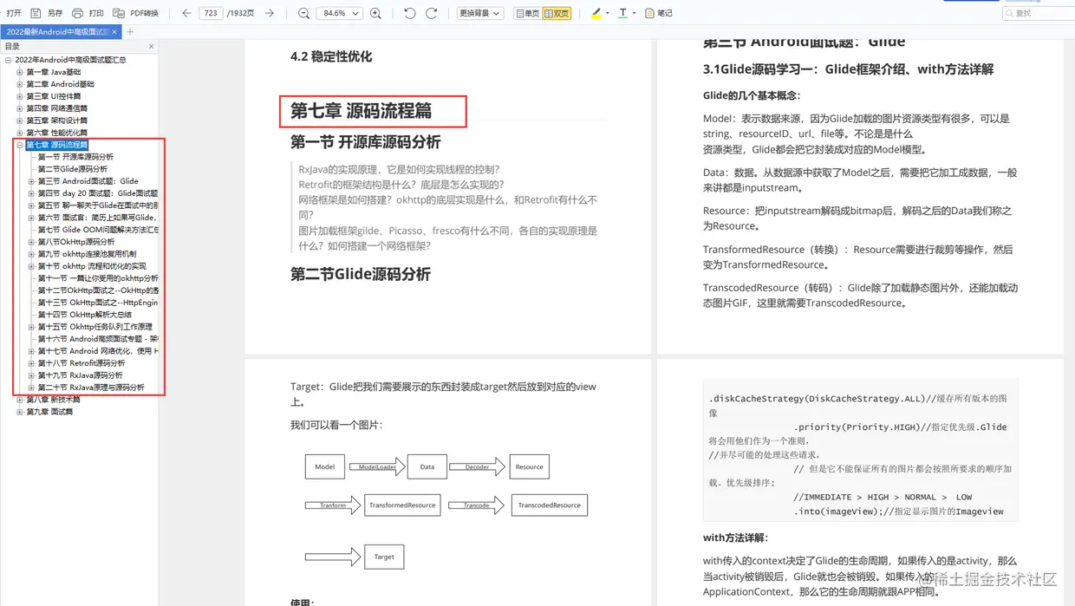The height and width of the screenshot is (606, 1075).
Task: Collapse the 2022年Android中高级面试题汇总 root node
Action: pyautogui.click(x=8, y=60)
